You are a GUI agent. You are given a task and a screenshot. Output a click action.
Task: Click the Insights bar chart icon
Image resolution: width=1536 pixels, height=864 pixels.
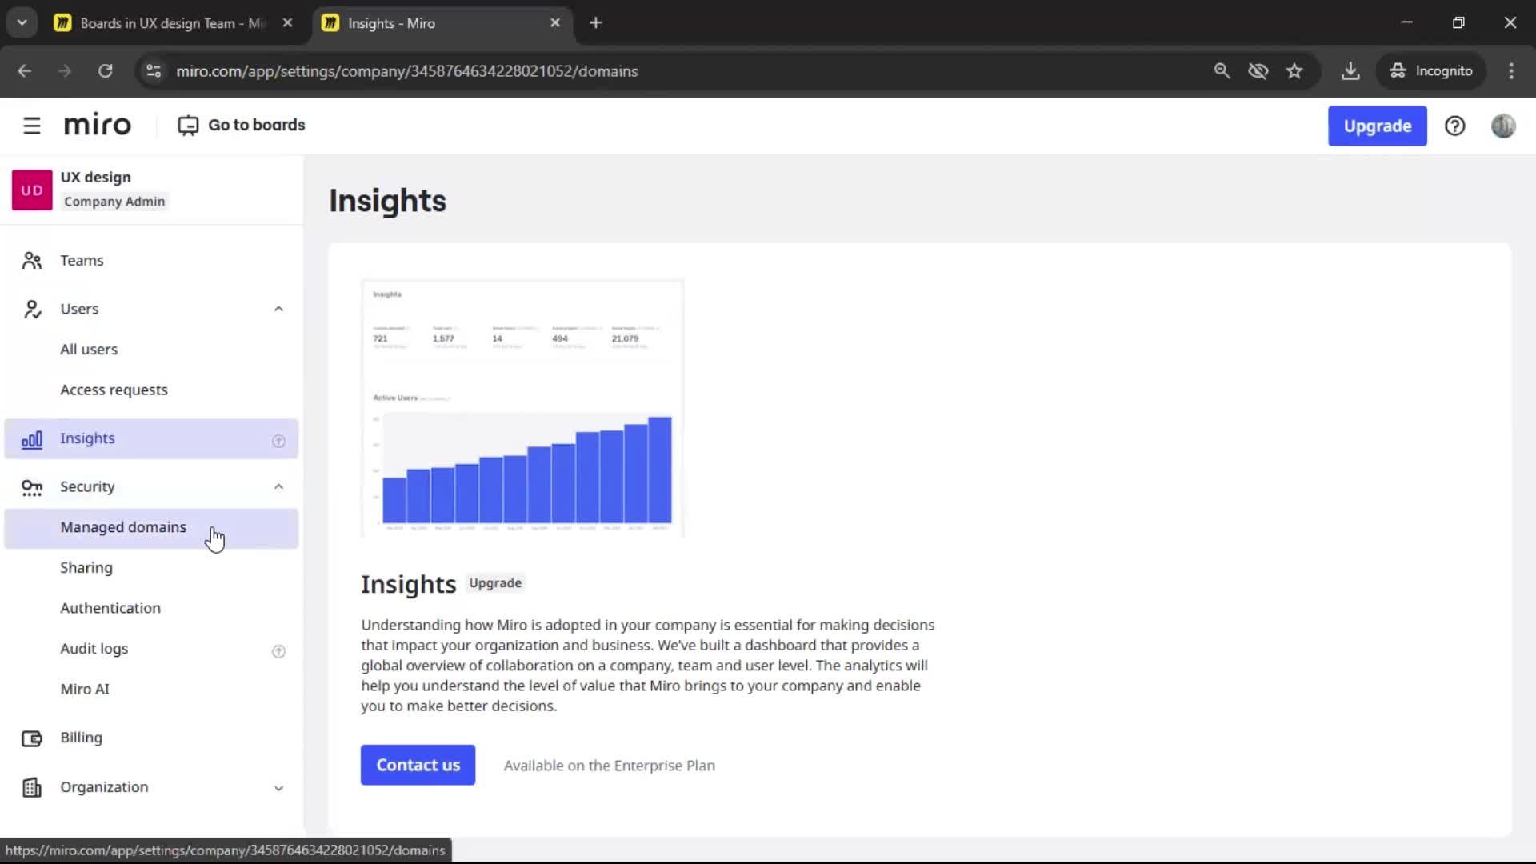tap(32, 439)
